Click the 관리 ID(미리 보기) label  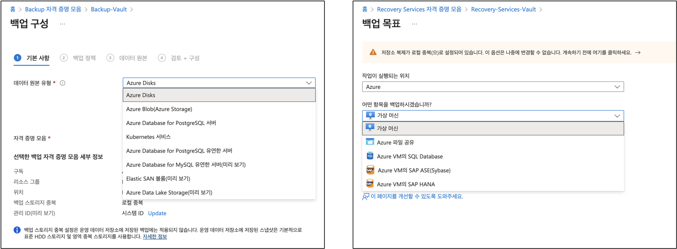35,213
